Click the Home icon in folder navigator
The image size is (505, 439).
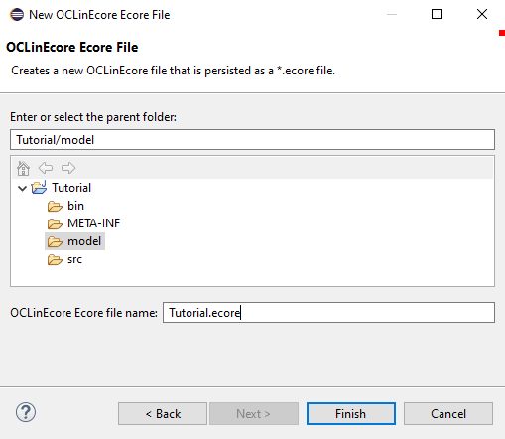click(23, 168)
